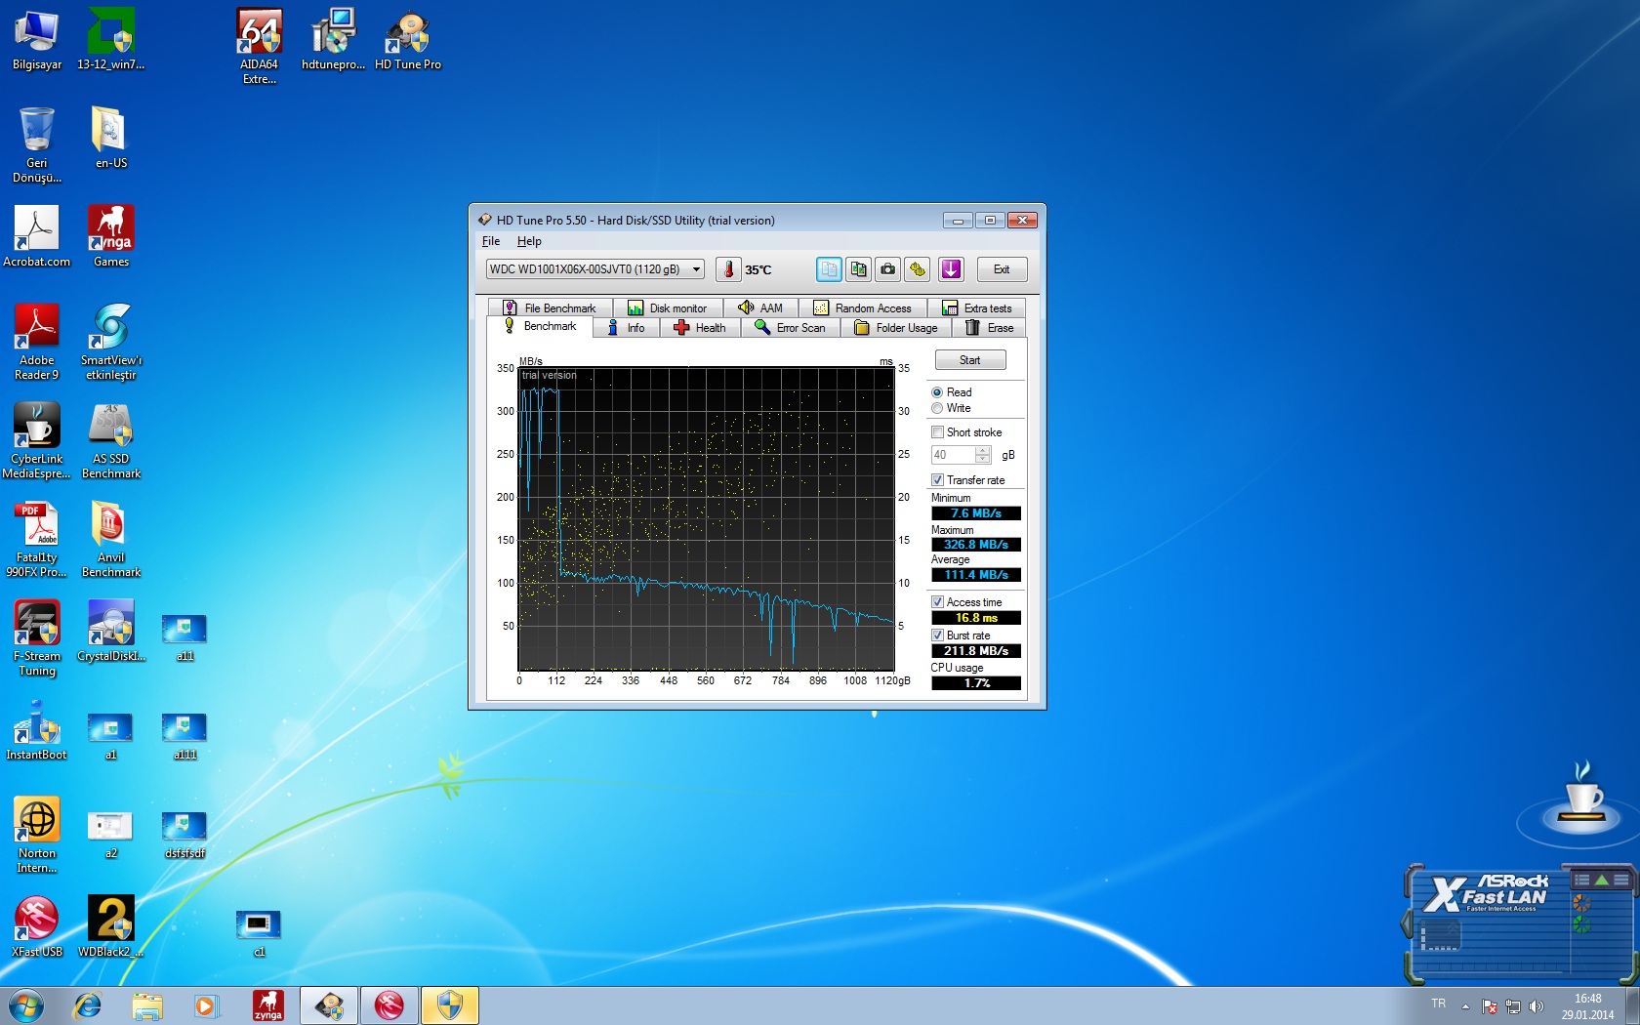Uncheck the Access time checkbox

click(937, 602)
